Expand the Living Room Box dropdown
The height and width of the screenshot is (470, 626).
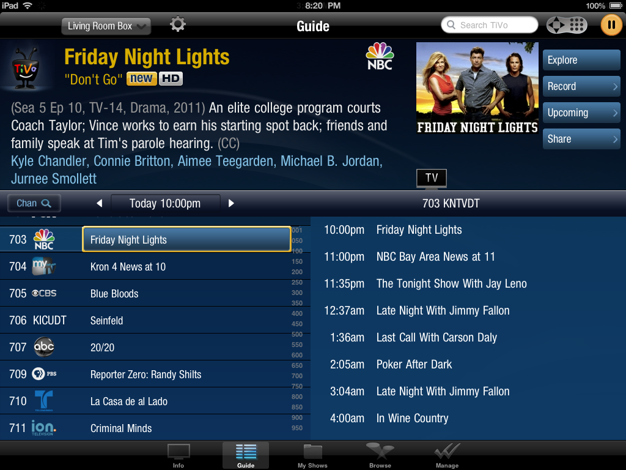[106, 26]
